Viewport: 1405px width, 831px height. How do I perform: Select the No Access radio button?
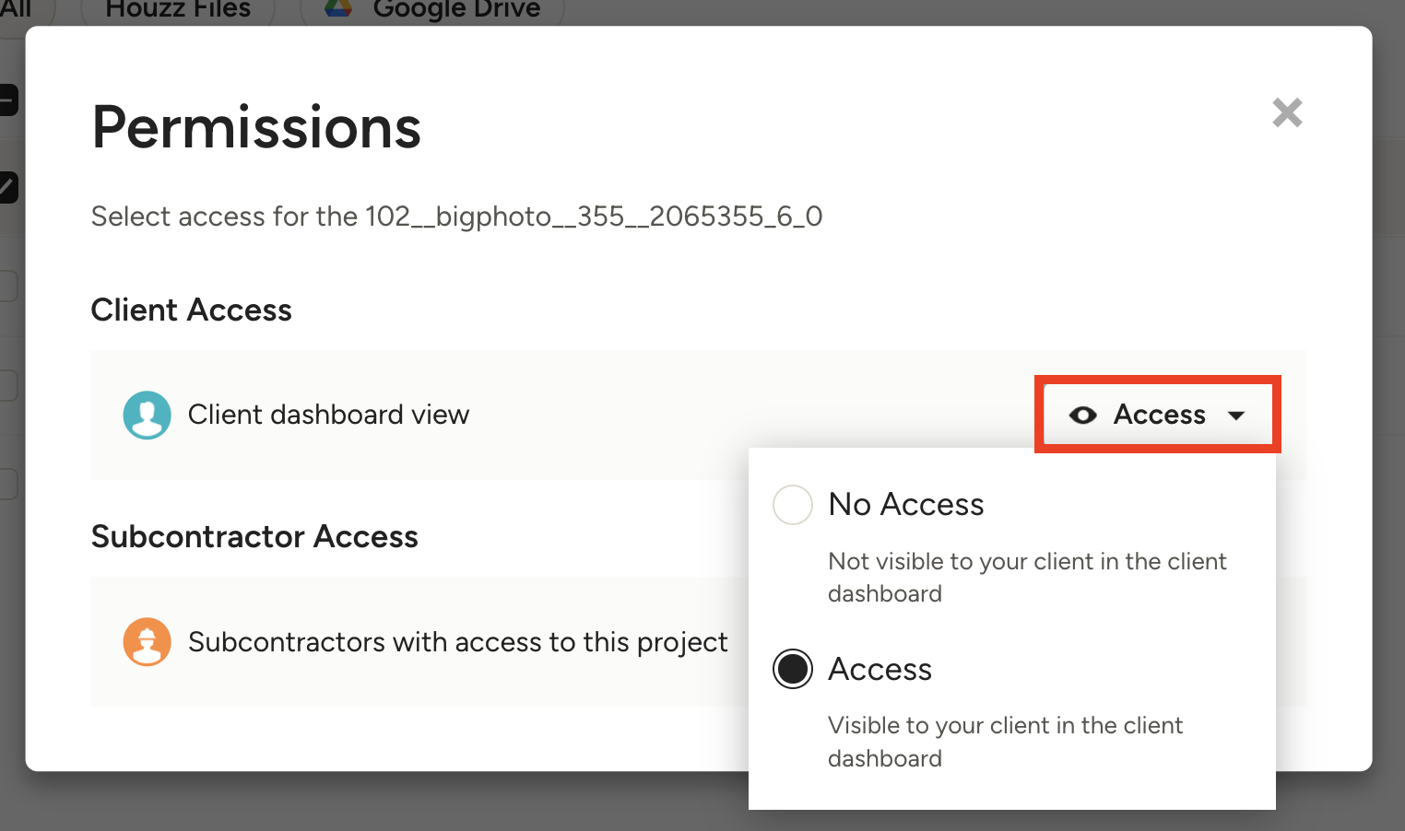point(793,505)
